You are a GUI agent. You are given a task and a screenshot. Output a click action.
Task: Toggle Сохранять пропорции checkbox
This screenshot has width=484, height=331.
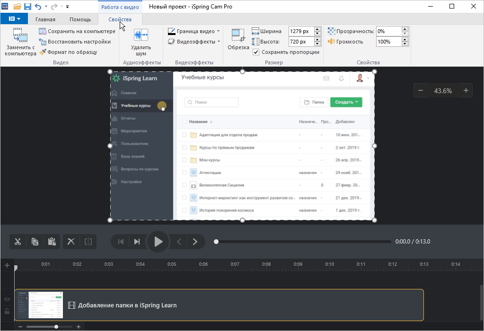(x=256, y=52)
